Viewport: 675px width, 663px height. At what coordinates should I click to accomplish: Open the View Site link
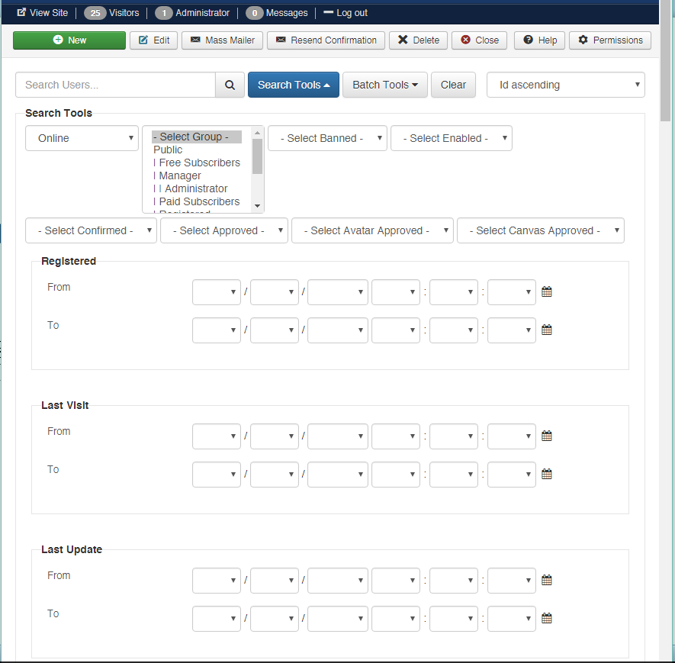click(x=43, y=13)
